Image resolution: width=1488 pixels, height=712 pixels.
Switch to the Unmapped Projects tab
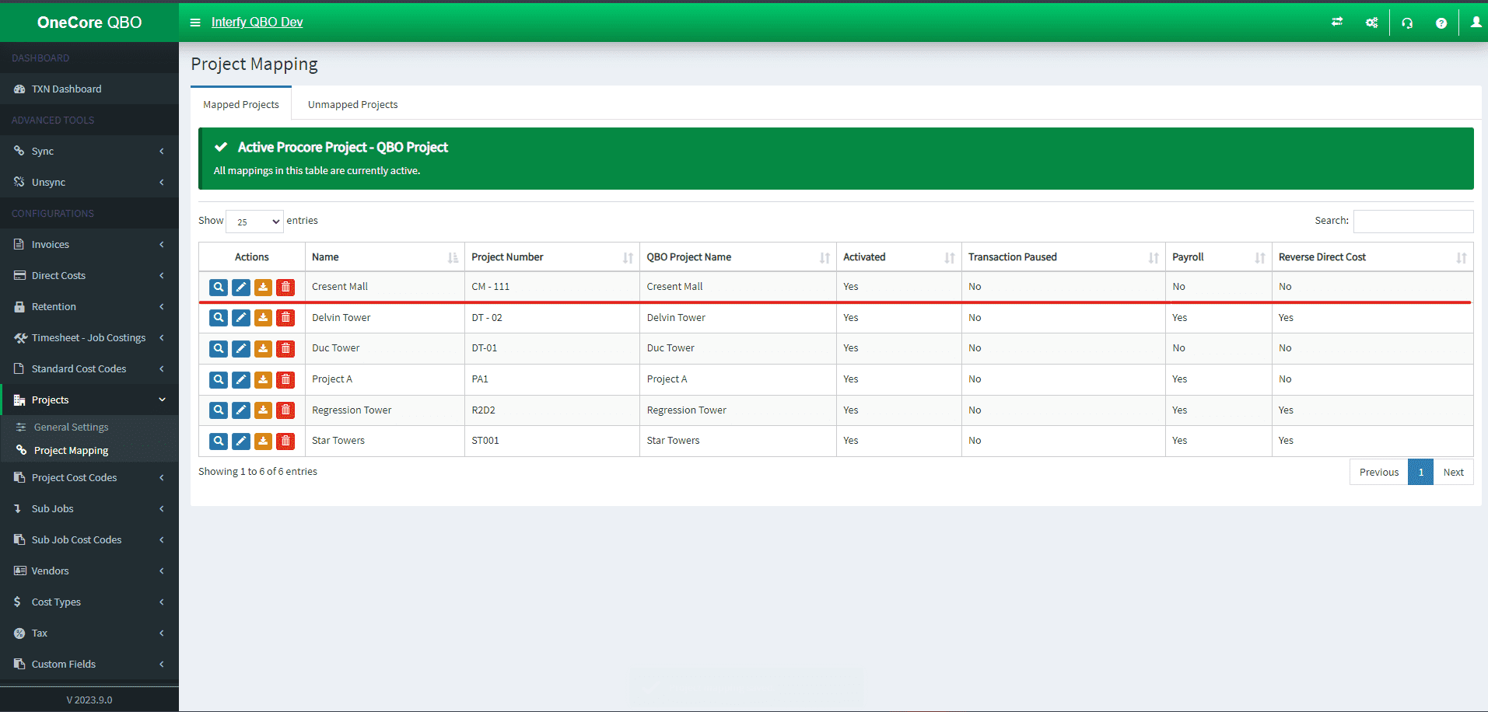352,103
